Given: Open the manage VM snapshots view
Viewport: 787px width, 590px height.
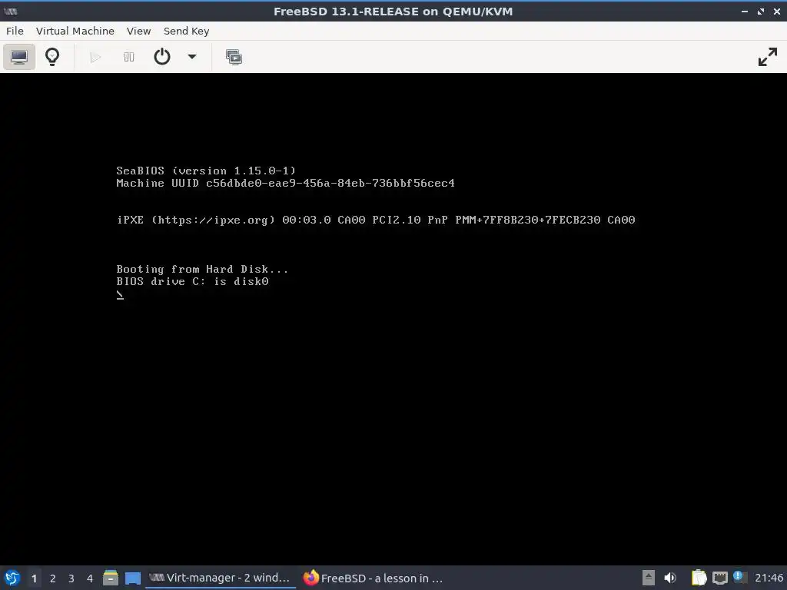Looking at the screenshot, I should [234, 57].
